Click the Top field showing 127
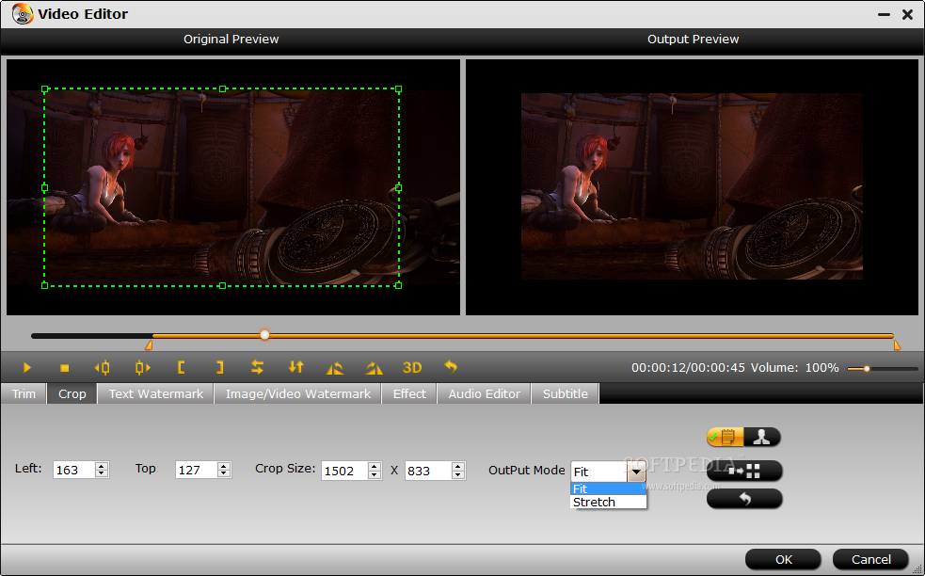The width and height of the screenshot is (925, 576). 197,470
